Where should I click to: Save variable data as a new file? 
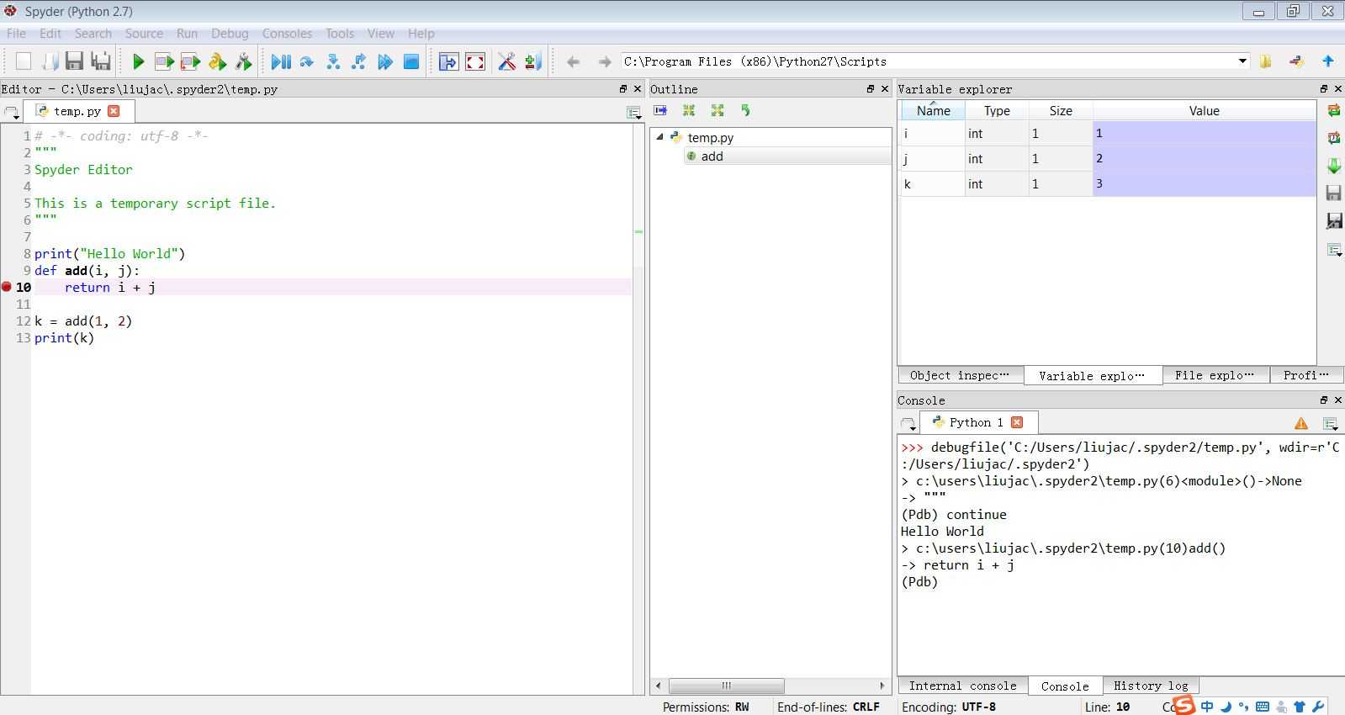pyautogui.click(x=1333, y=221)
